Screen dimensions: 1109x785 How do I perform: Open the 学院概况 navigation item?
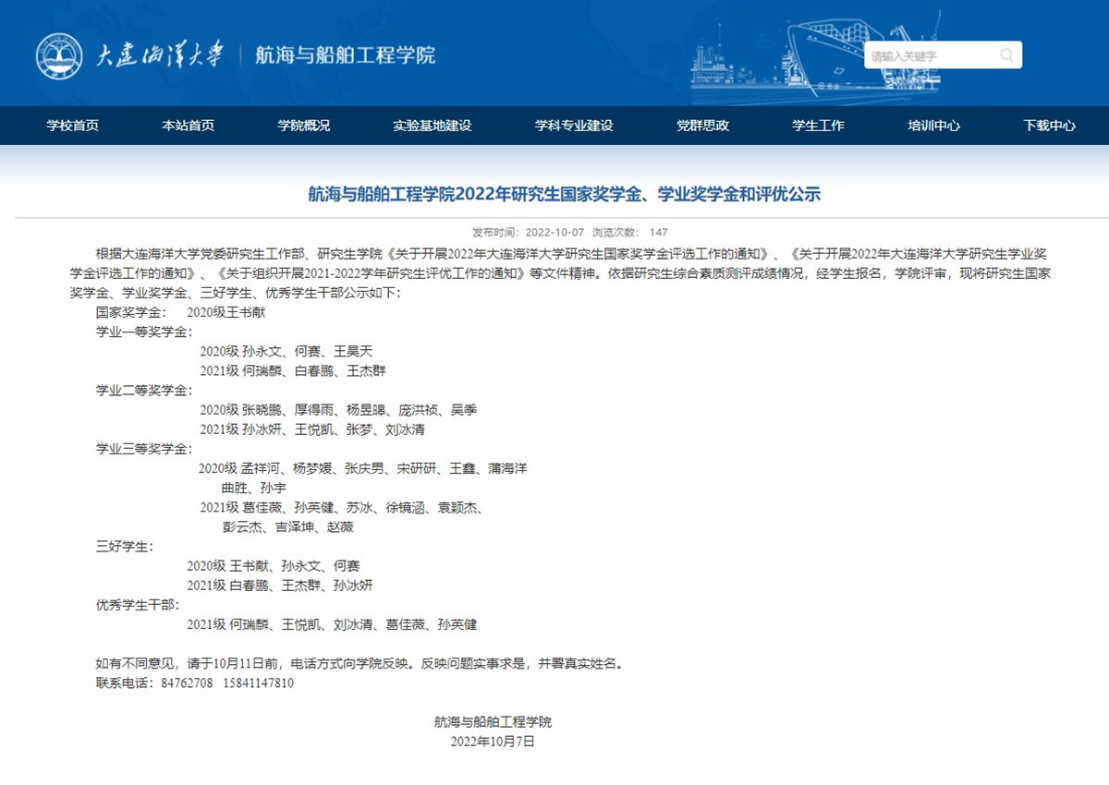[304, 126]
